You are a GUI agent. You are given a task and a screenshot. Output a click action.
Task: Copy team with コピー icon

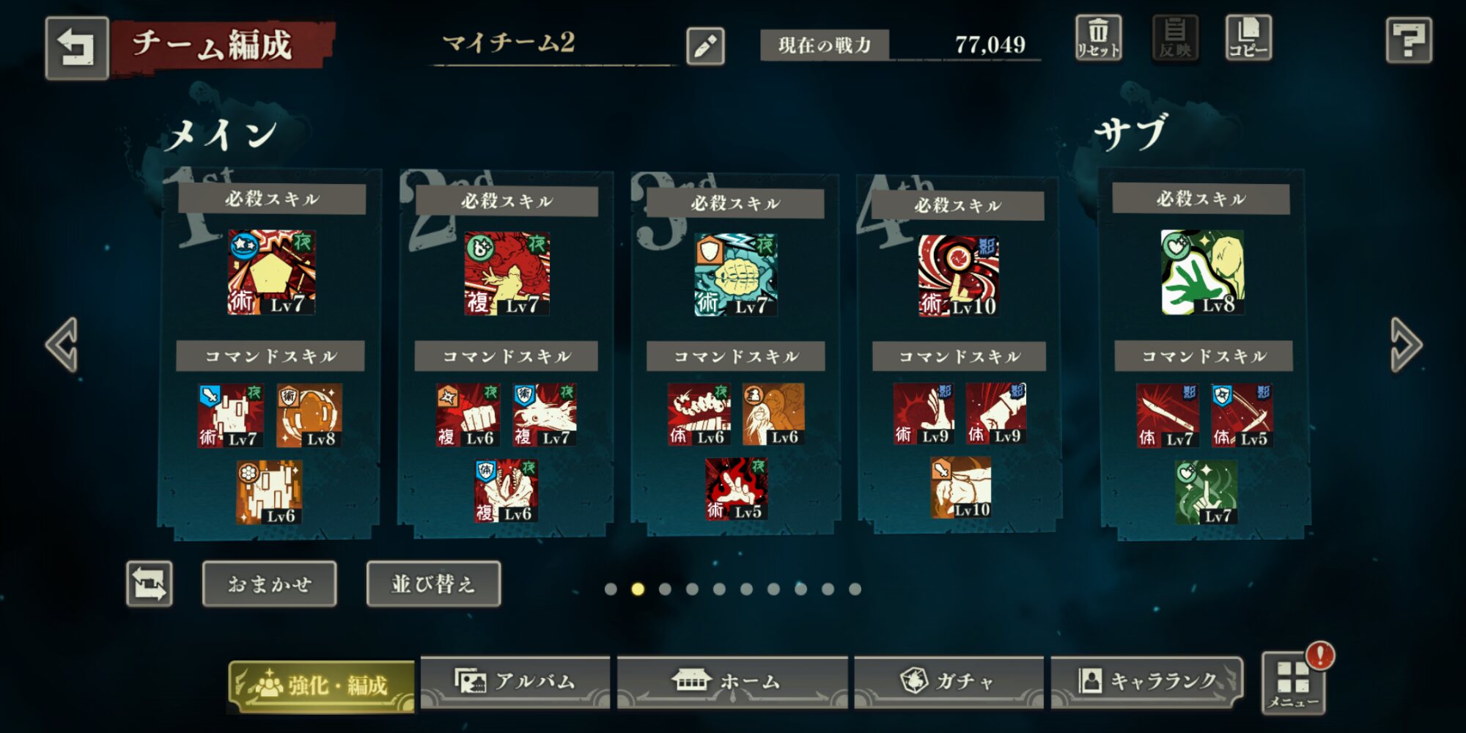(x=1248, y=38)
